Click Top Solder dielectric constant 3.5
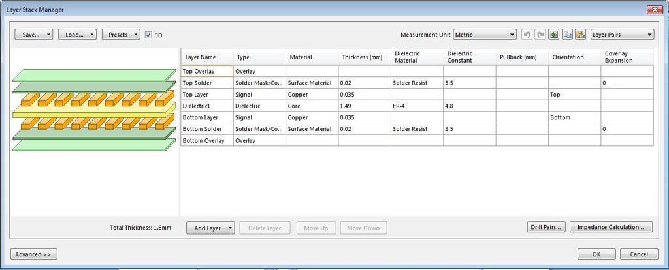The image size is (669, 270). point(469,83)
